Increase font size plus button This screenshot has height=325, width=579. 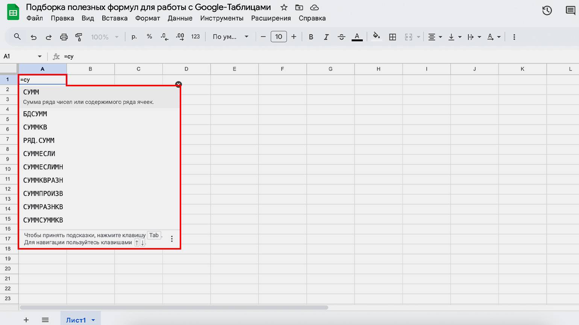click(x=294, y=37)
